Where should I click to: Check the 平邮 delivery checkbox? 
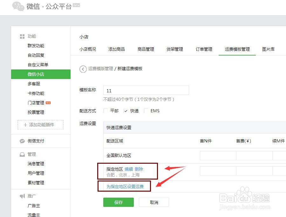click(106, 111)
